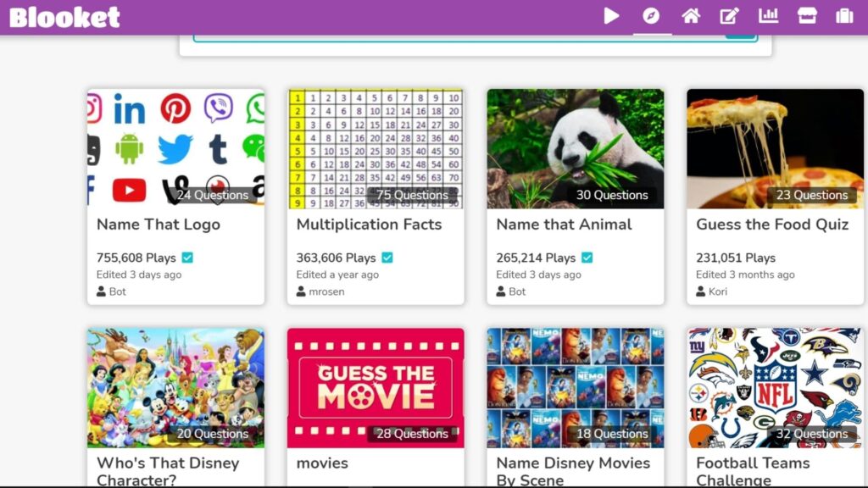868x488 pixels.
Task: Open the pizza Guess the Food Quiz thumbnail
Action: [x=775, y=149]
